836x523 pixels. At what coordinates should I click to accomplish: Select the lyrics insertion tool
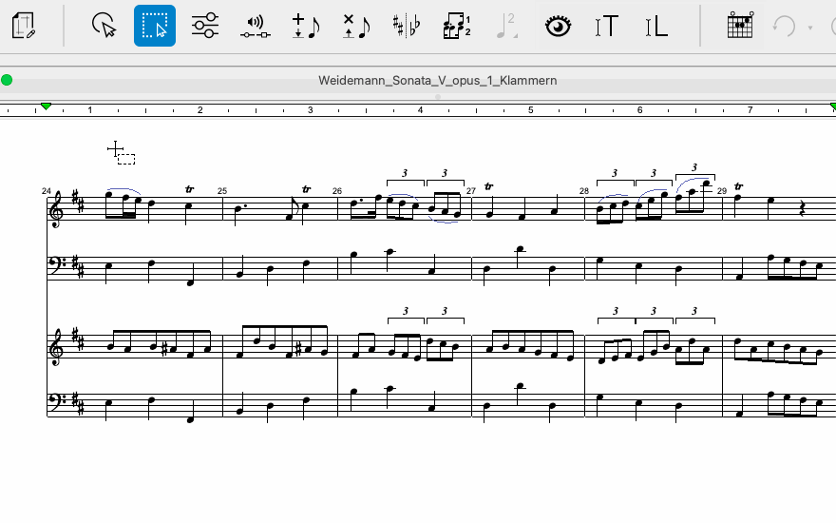(x=656, y=26)
